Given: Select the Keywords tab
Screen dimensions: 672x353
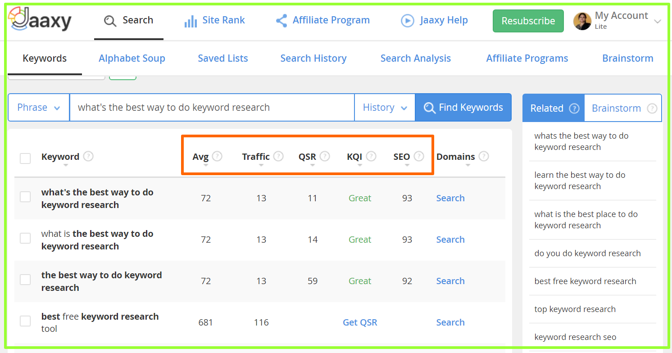Looking at the screenshot, I should pos(45,59).
